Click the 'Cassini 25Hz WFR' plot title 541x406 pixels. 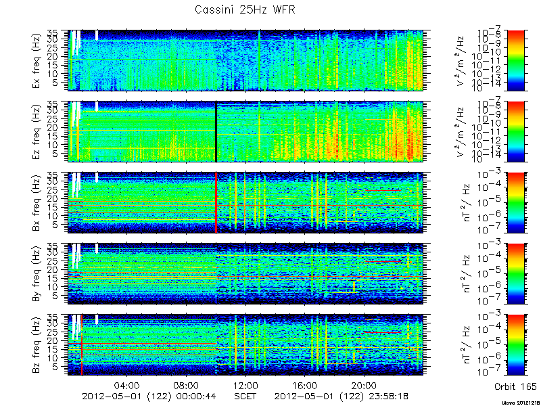[x=245, y=9]
